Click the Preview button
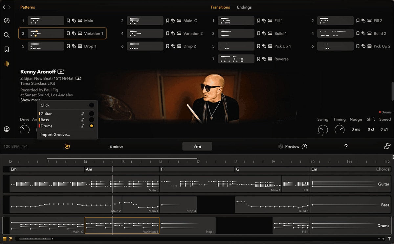The width and height of the screenshot is (394, 244). point(292,146)
